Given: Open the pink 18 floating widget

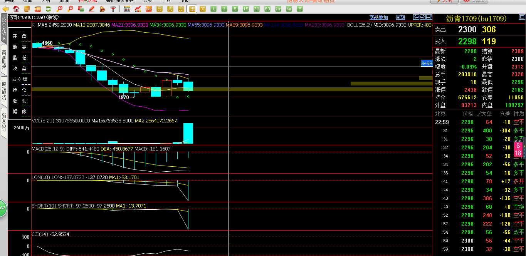Looking at the screenshot, I should point(518,149).
